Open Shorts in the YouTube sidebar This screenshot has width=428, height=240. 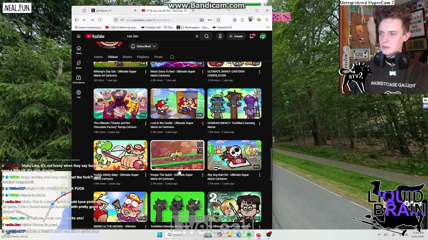(79, 65)
